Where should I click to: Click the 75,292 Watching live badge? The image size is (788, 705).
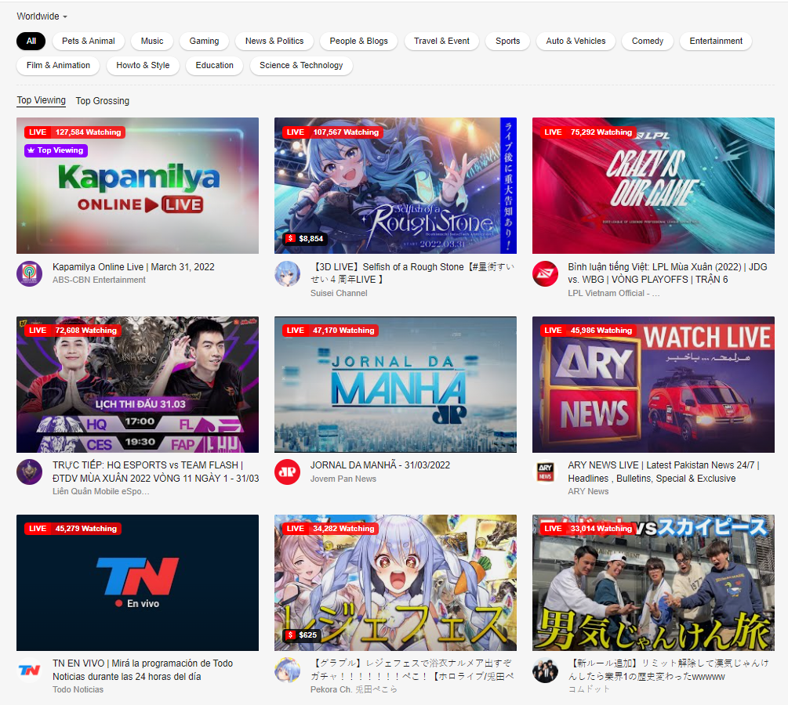(x=588, y=132)
